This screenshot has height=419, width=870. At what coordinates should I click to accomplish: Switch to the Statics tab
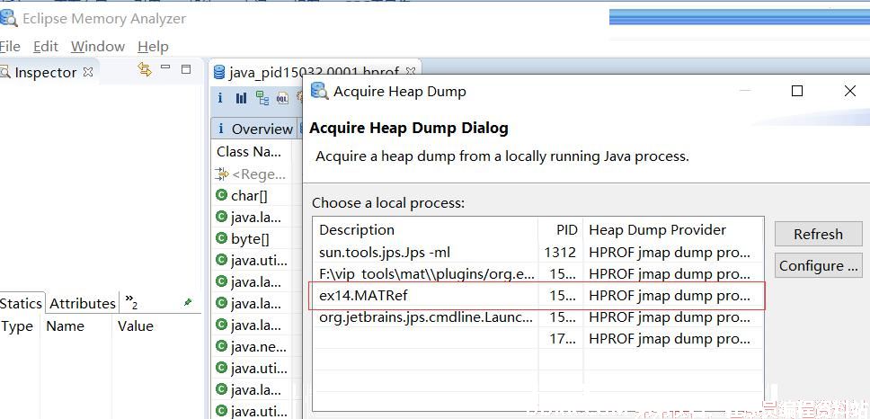point(21,304)
